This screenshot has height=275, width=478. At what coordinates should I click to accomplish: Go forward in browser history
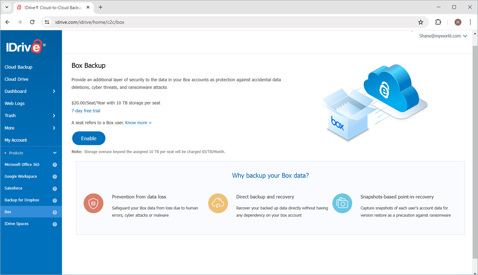click(x=20, y=22)
